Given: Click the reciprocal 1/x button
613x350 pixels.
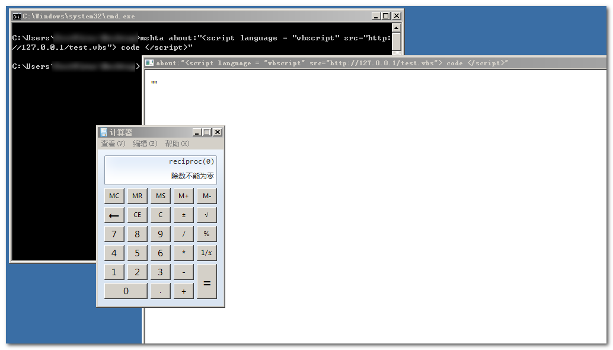Looking at the screenshot, I should point(207,253).
